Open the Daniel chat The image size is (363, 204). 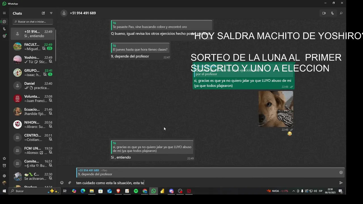(x=33, y=86)
